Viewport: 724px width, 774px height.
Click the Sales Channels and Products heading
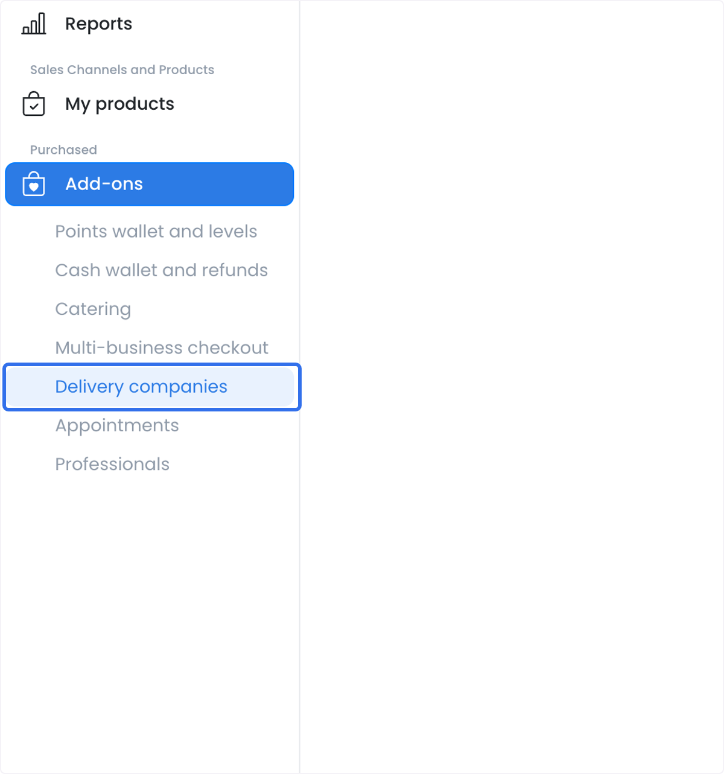(x=122, y=69)
